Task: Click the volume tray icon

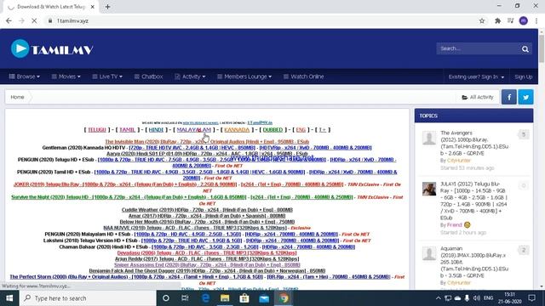Action: coord(477,298)
